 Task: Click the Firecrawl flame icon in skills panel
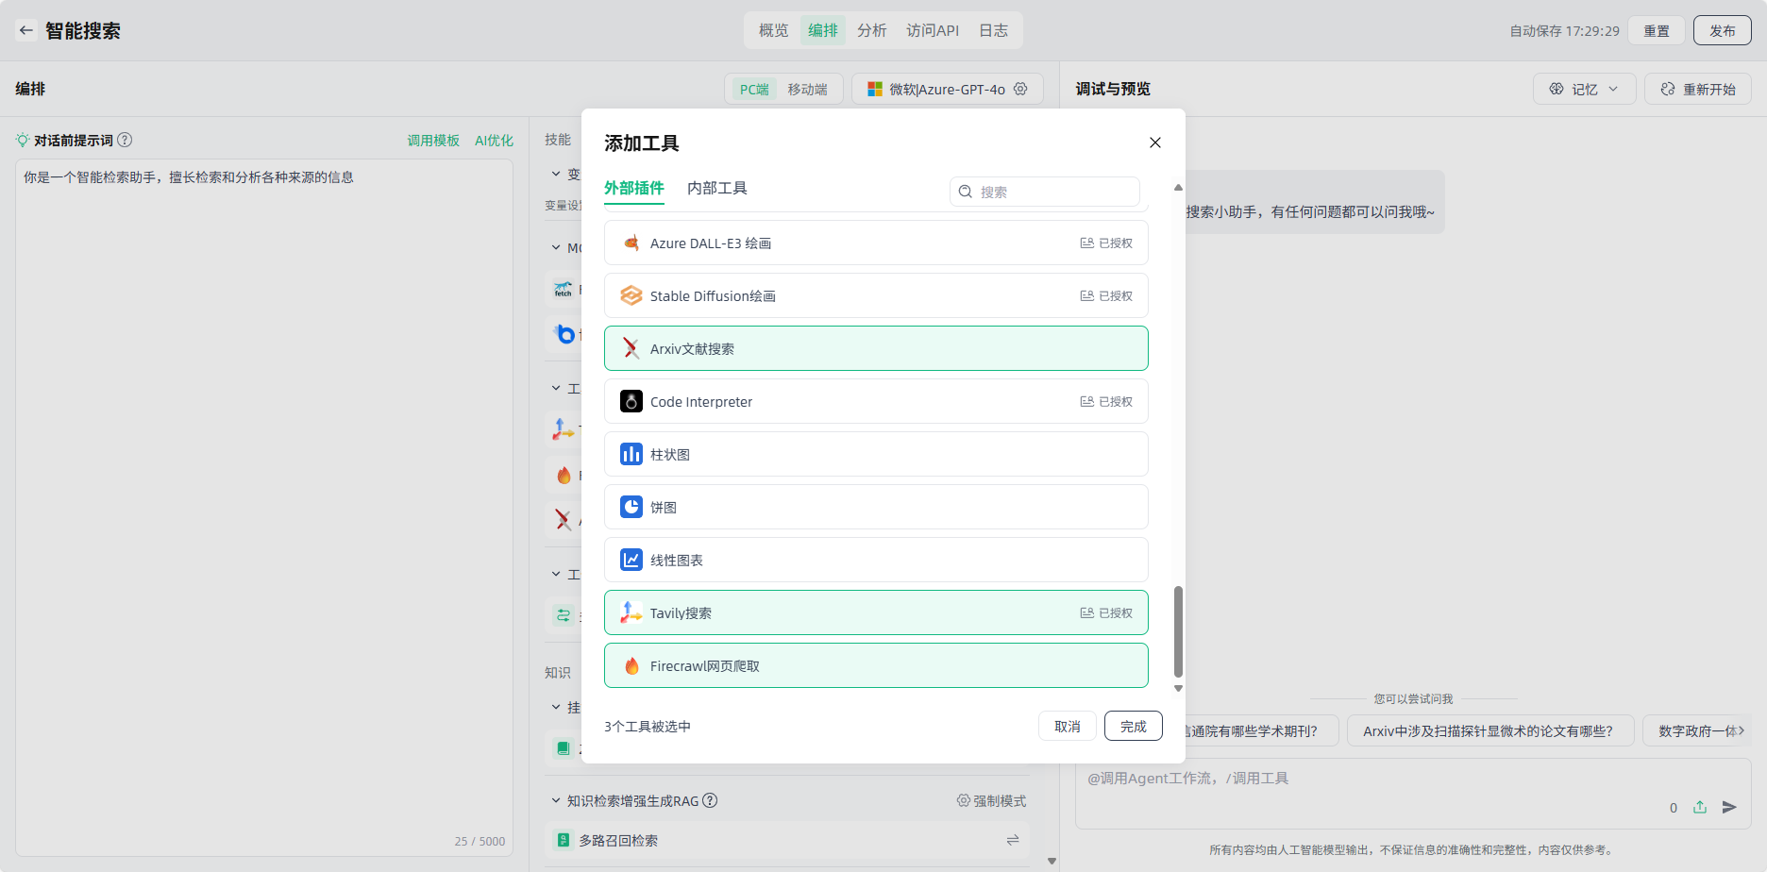tap(564, 475)
